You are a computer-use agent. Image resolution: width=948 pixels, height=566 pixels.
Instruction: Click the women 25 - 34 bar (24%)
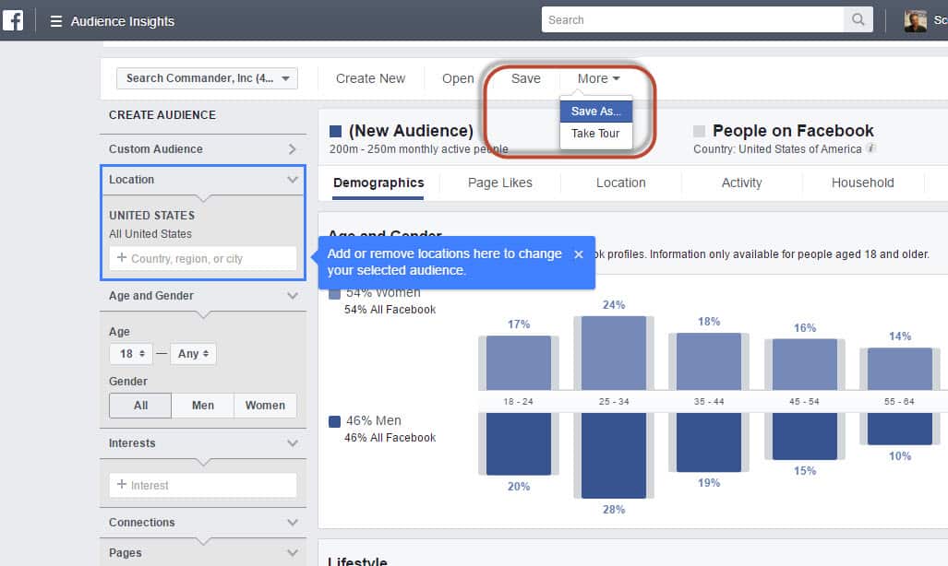point(614,353)
